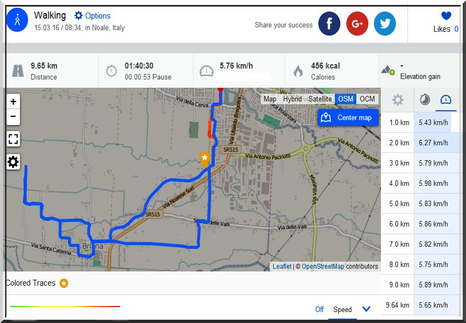Select the OCM map layer
466x323 pixels.
point(367,99)
